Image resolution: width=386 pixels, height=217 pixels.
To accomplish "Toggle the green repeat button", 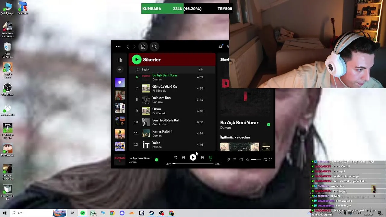I will pos(211,157).
